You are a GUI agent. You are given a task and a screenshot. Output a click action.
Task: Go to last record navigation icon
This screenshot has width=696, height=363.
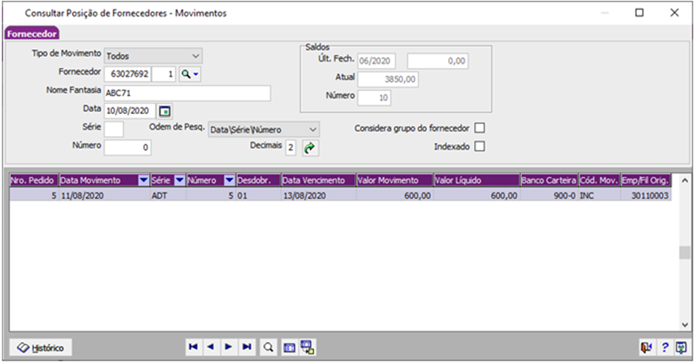click(x=247, y=347)
